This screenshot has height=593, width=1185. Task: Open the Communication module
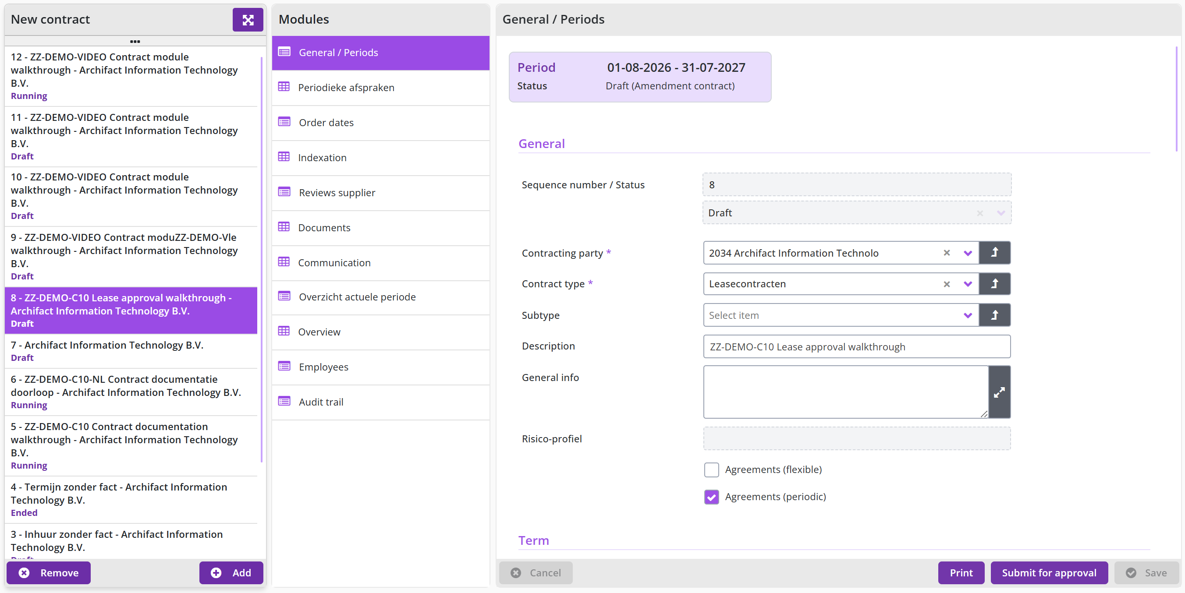coord(380,262)
